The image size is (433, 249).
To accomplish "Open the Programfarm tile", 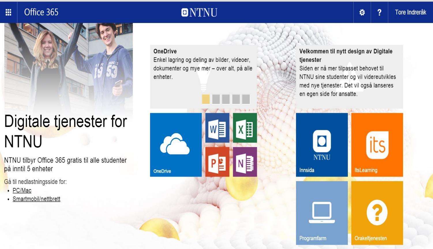I will (x=322, y=213).
